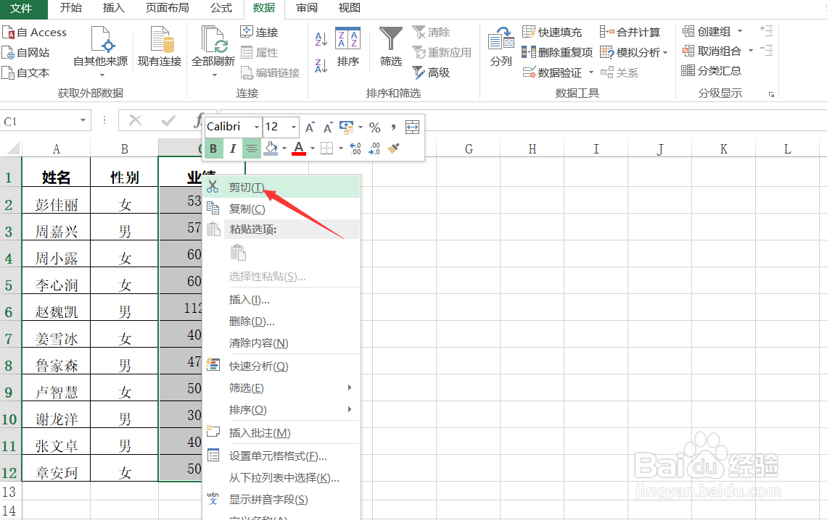Apply Flash Fill (快速填充)
This screenshot has height=520, width=827.
click(x=551, y=32)
